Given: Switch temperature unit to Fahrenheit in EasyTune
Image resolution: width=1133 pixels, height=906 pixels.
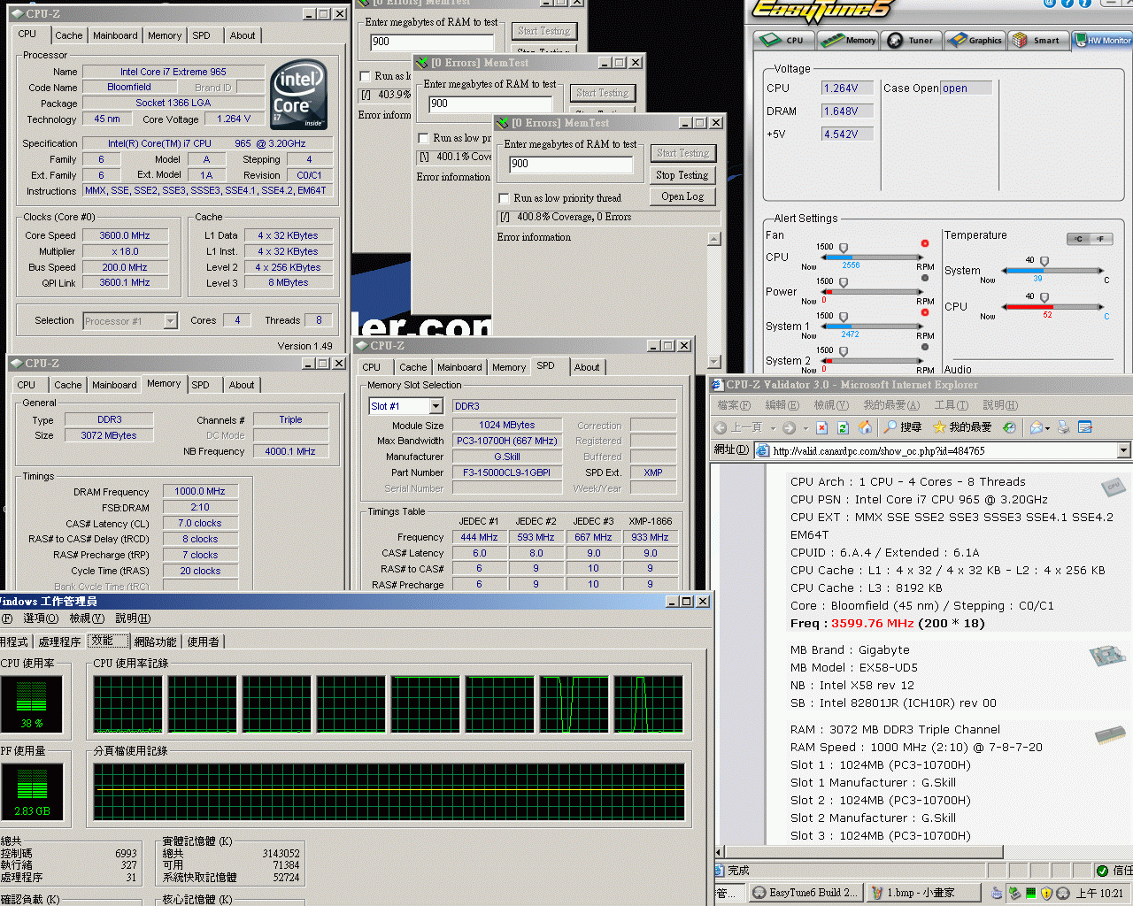Looking at the screenshot, I should [1100, 239].
